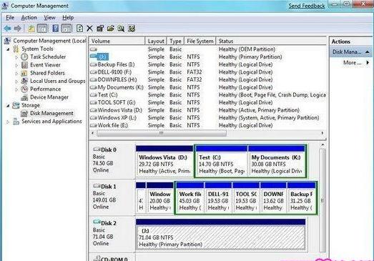Click the Shared Folders icon
374x261 pixels.
pyautogui.click(x=24, y=73)
